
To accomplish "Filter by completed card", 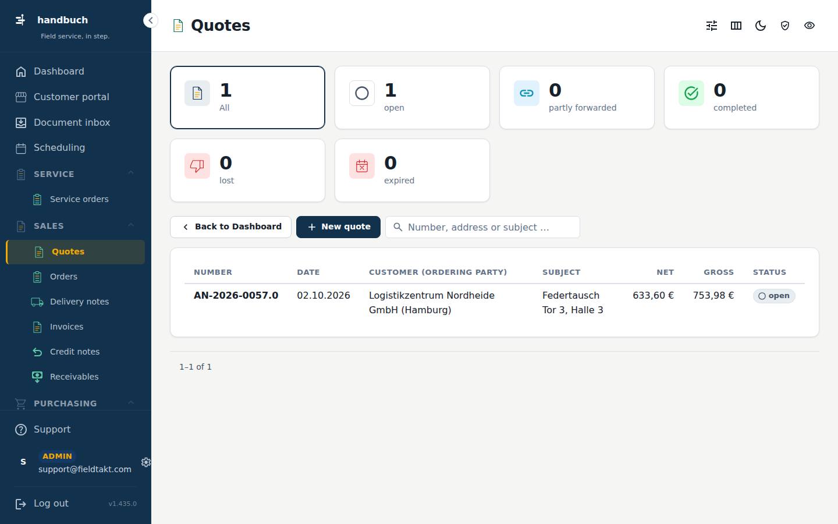I will click(741, 97).
